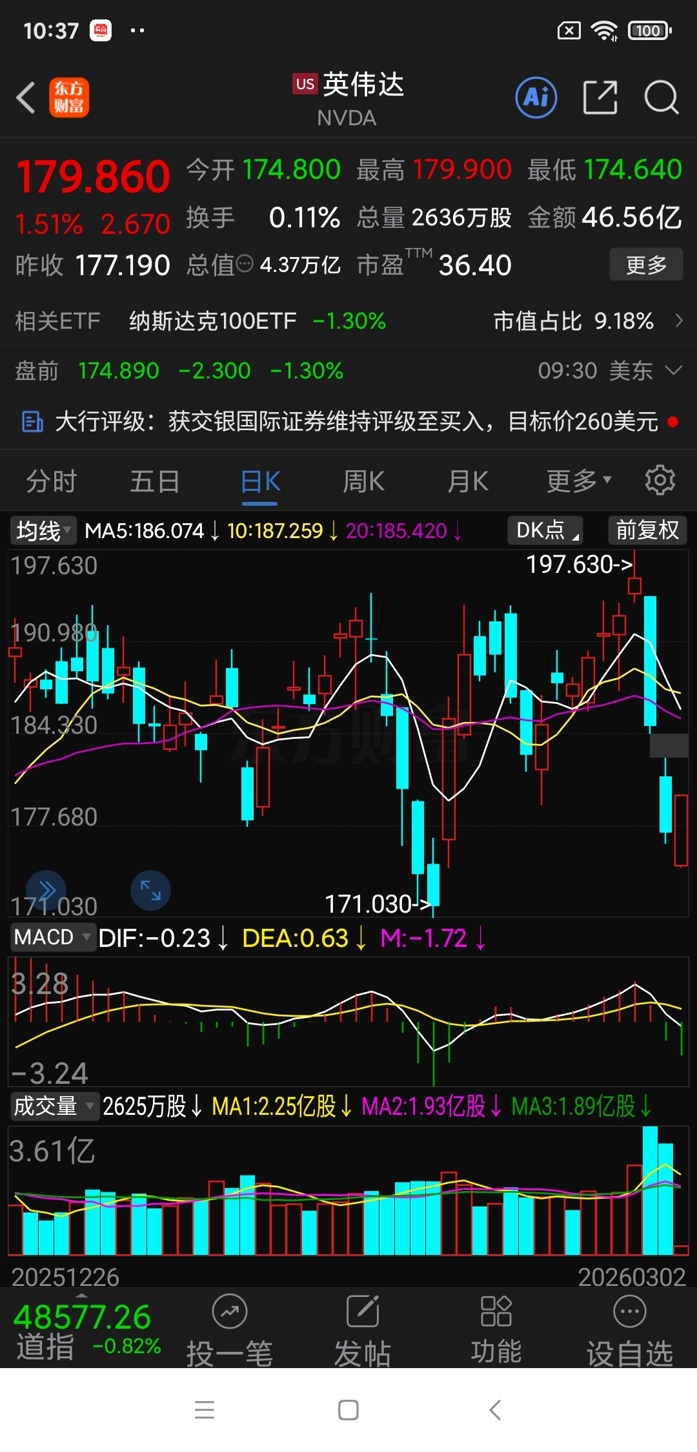The image size is (697, 1452).
Task: Tap the 197.630-> high price marker
Action: point(579,565)
